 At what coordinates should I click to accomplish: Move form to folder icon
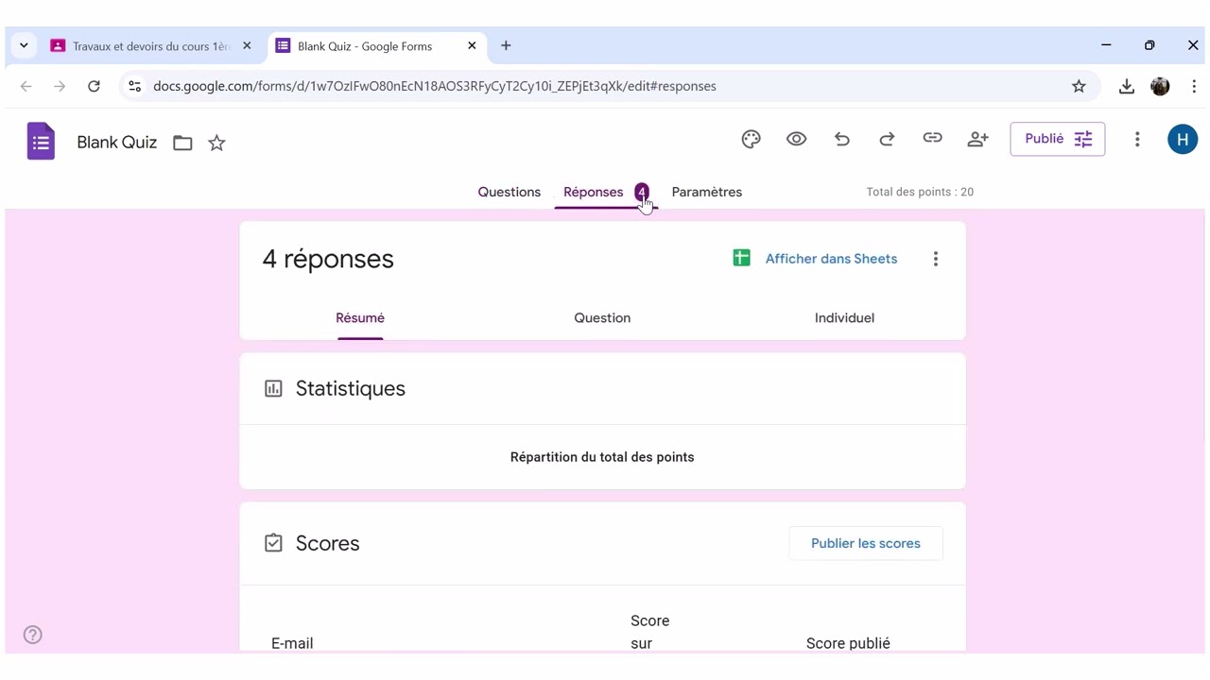click(182, 143)
